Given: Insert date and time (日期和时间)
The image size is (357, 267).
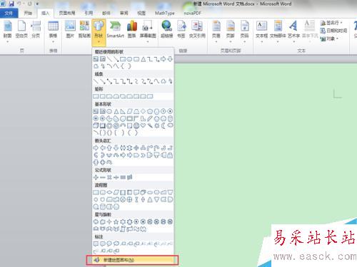Looking at the screenshot, I should tap(334, 31).
